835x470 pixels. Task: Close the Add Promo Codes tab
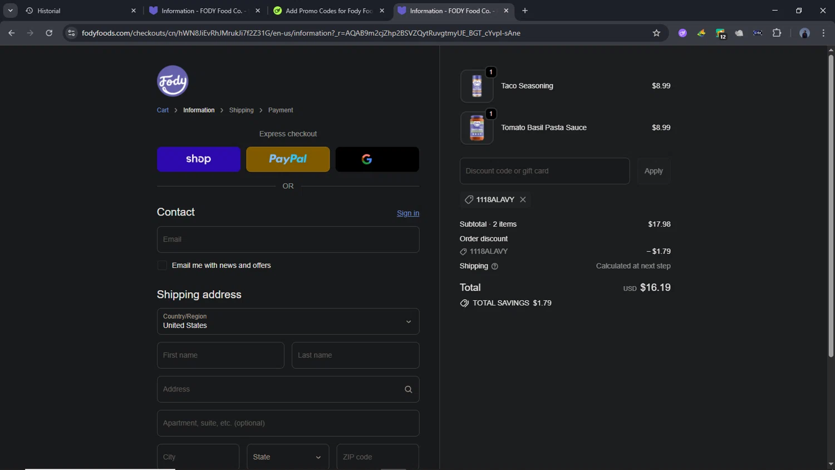pyautogui.click(x=382, y=11)
